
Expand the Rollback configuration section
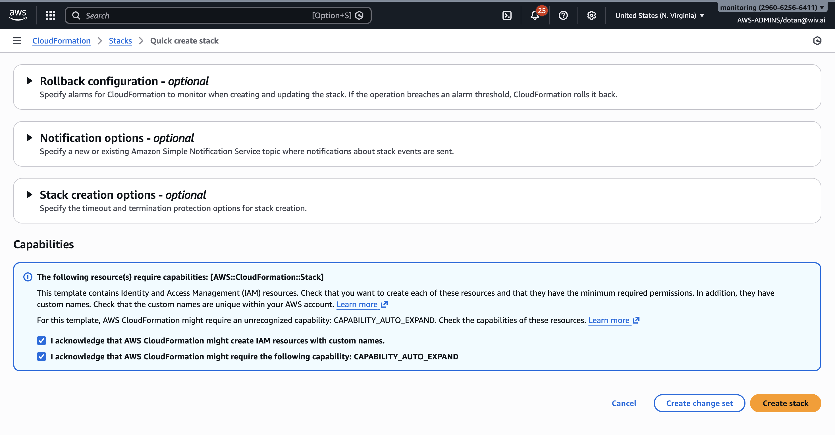pyautogui.click(x=30, y=81)
